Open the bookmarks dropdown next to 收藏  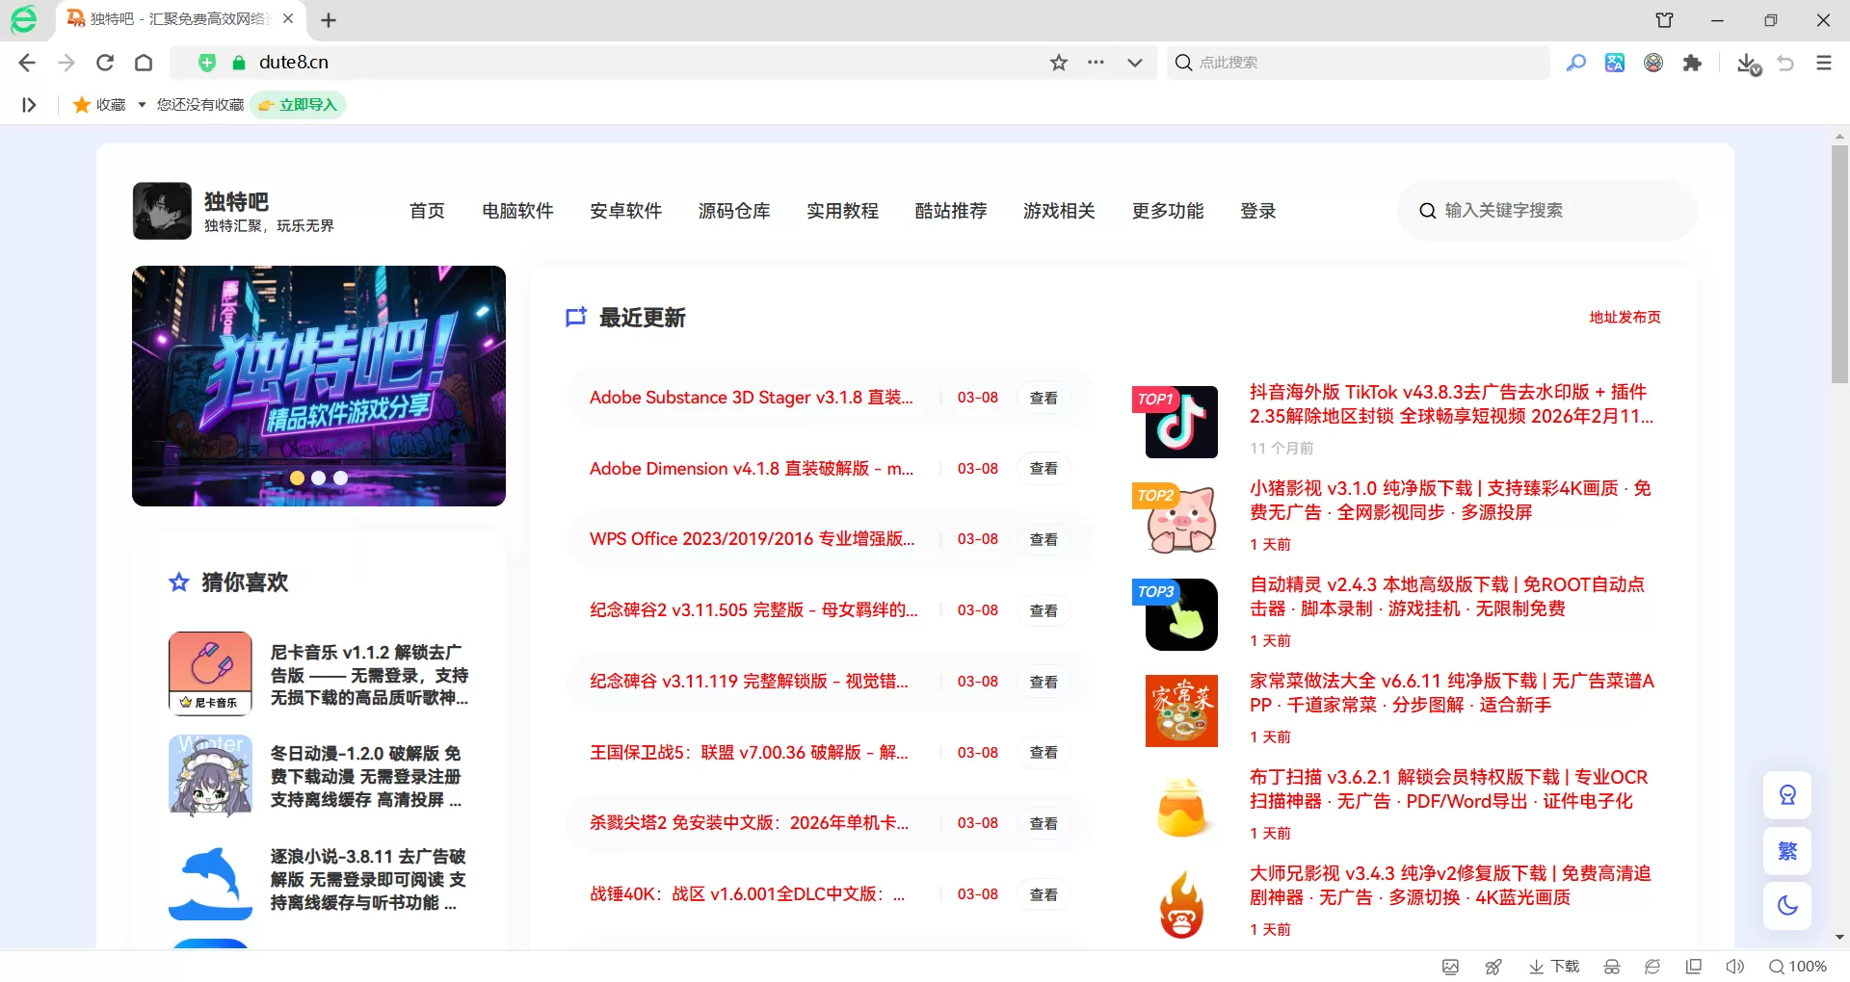[x=141, y=104]
